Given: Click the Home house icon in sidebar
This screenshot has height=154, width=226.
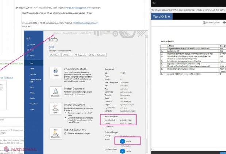Looking at the screenshot, I should [28, 45].
